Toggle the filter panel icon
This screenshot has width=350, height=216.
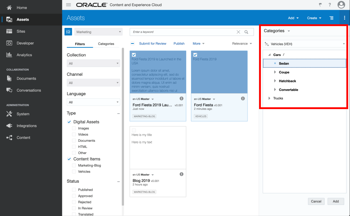coord(68,32)
